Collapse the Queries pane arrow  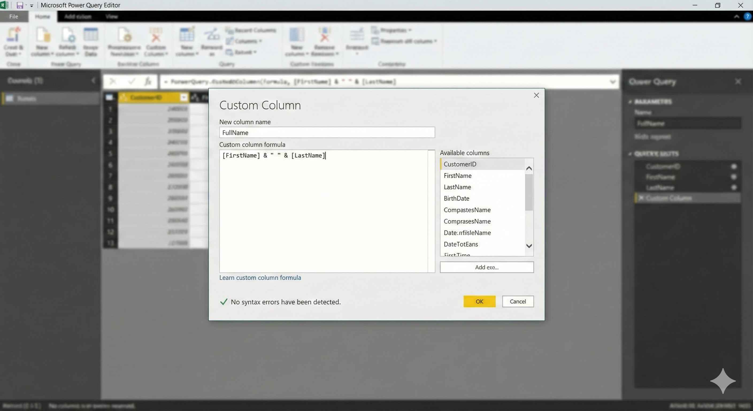(x=93, y=81)
